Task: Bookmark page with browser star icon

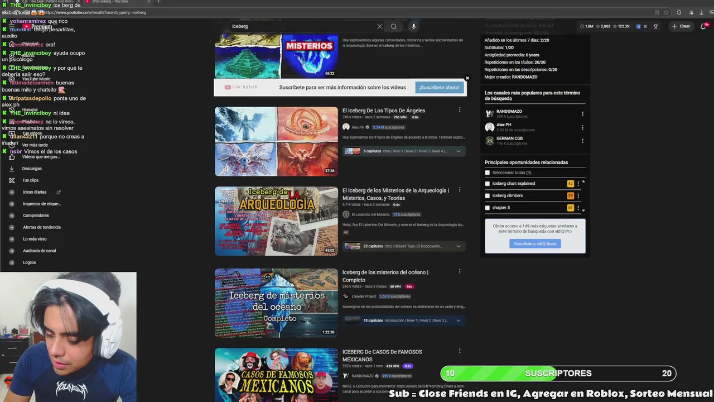Action: pos(667,12)
